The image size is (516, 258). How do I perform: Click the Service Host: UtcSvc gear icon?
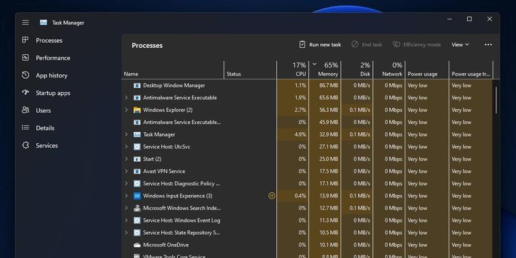(x=137, y=146)
